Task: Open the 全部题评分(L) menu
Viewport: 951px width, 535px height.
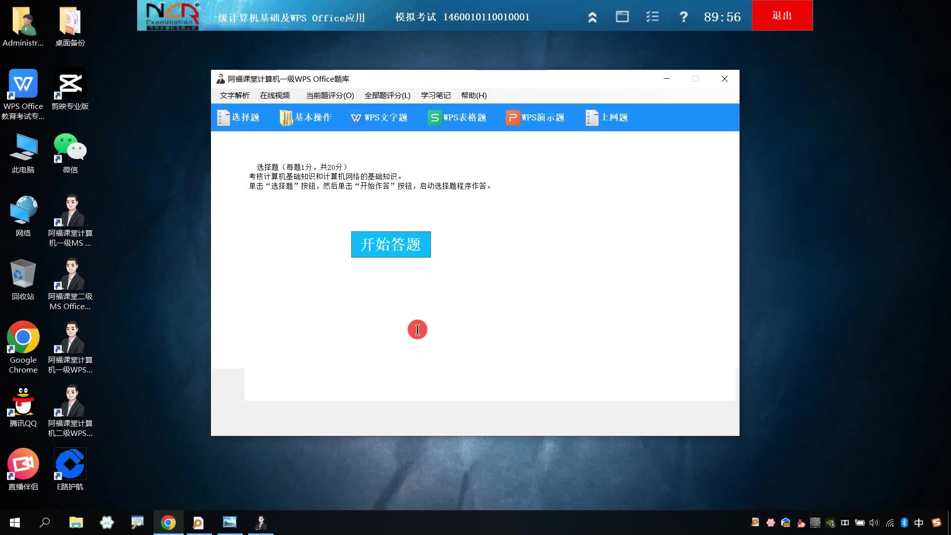Action: 387,96
